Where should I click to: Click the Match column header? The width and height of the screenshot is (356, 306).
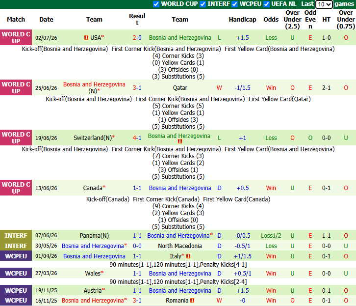point(16,20)
